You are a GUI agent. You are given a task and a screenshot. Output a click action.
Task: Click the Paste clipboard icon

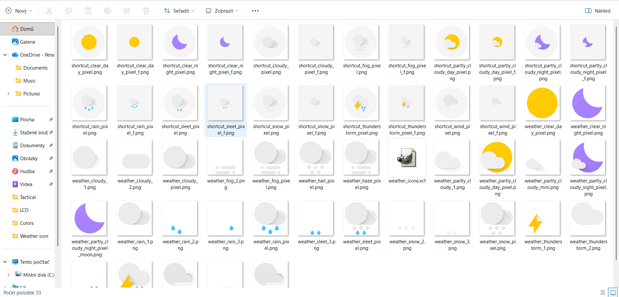[x=88, y=11]
